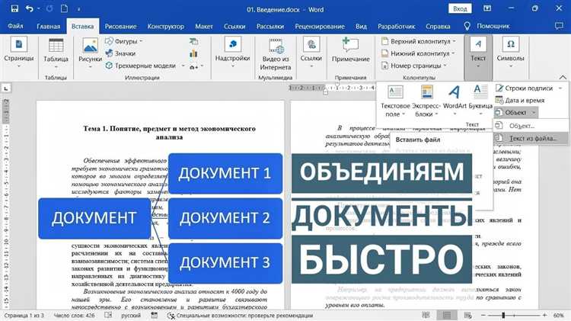
Task: Customize the quick access toolbar dropdown
Action: 78,9
